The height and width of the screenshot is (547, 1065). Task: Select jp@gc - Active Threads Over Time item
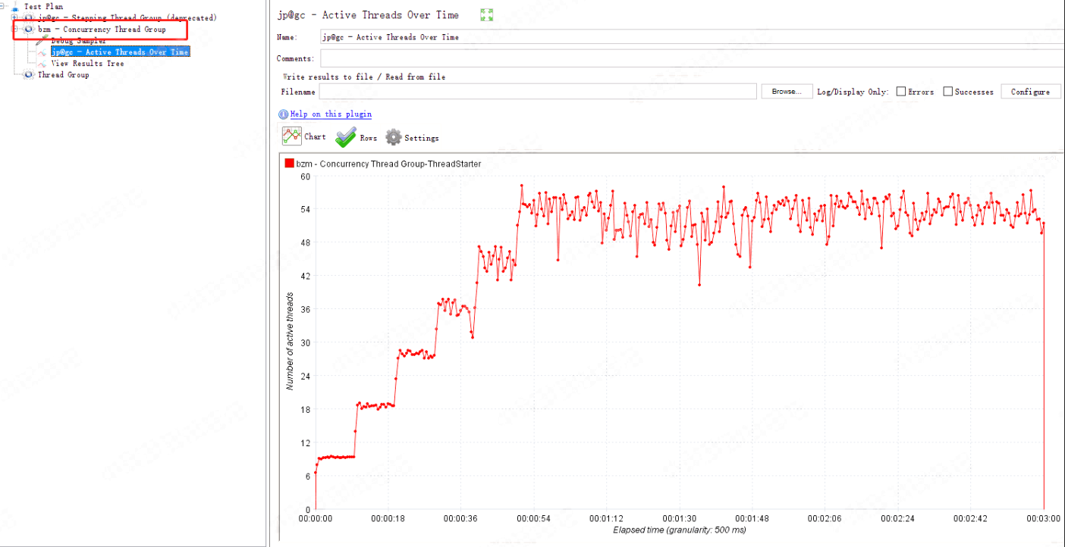click(x=120, y=52)
